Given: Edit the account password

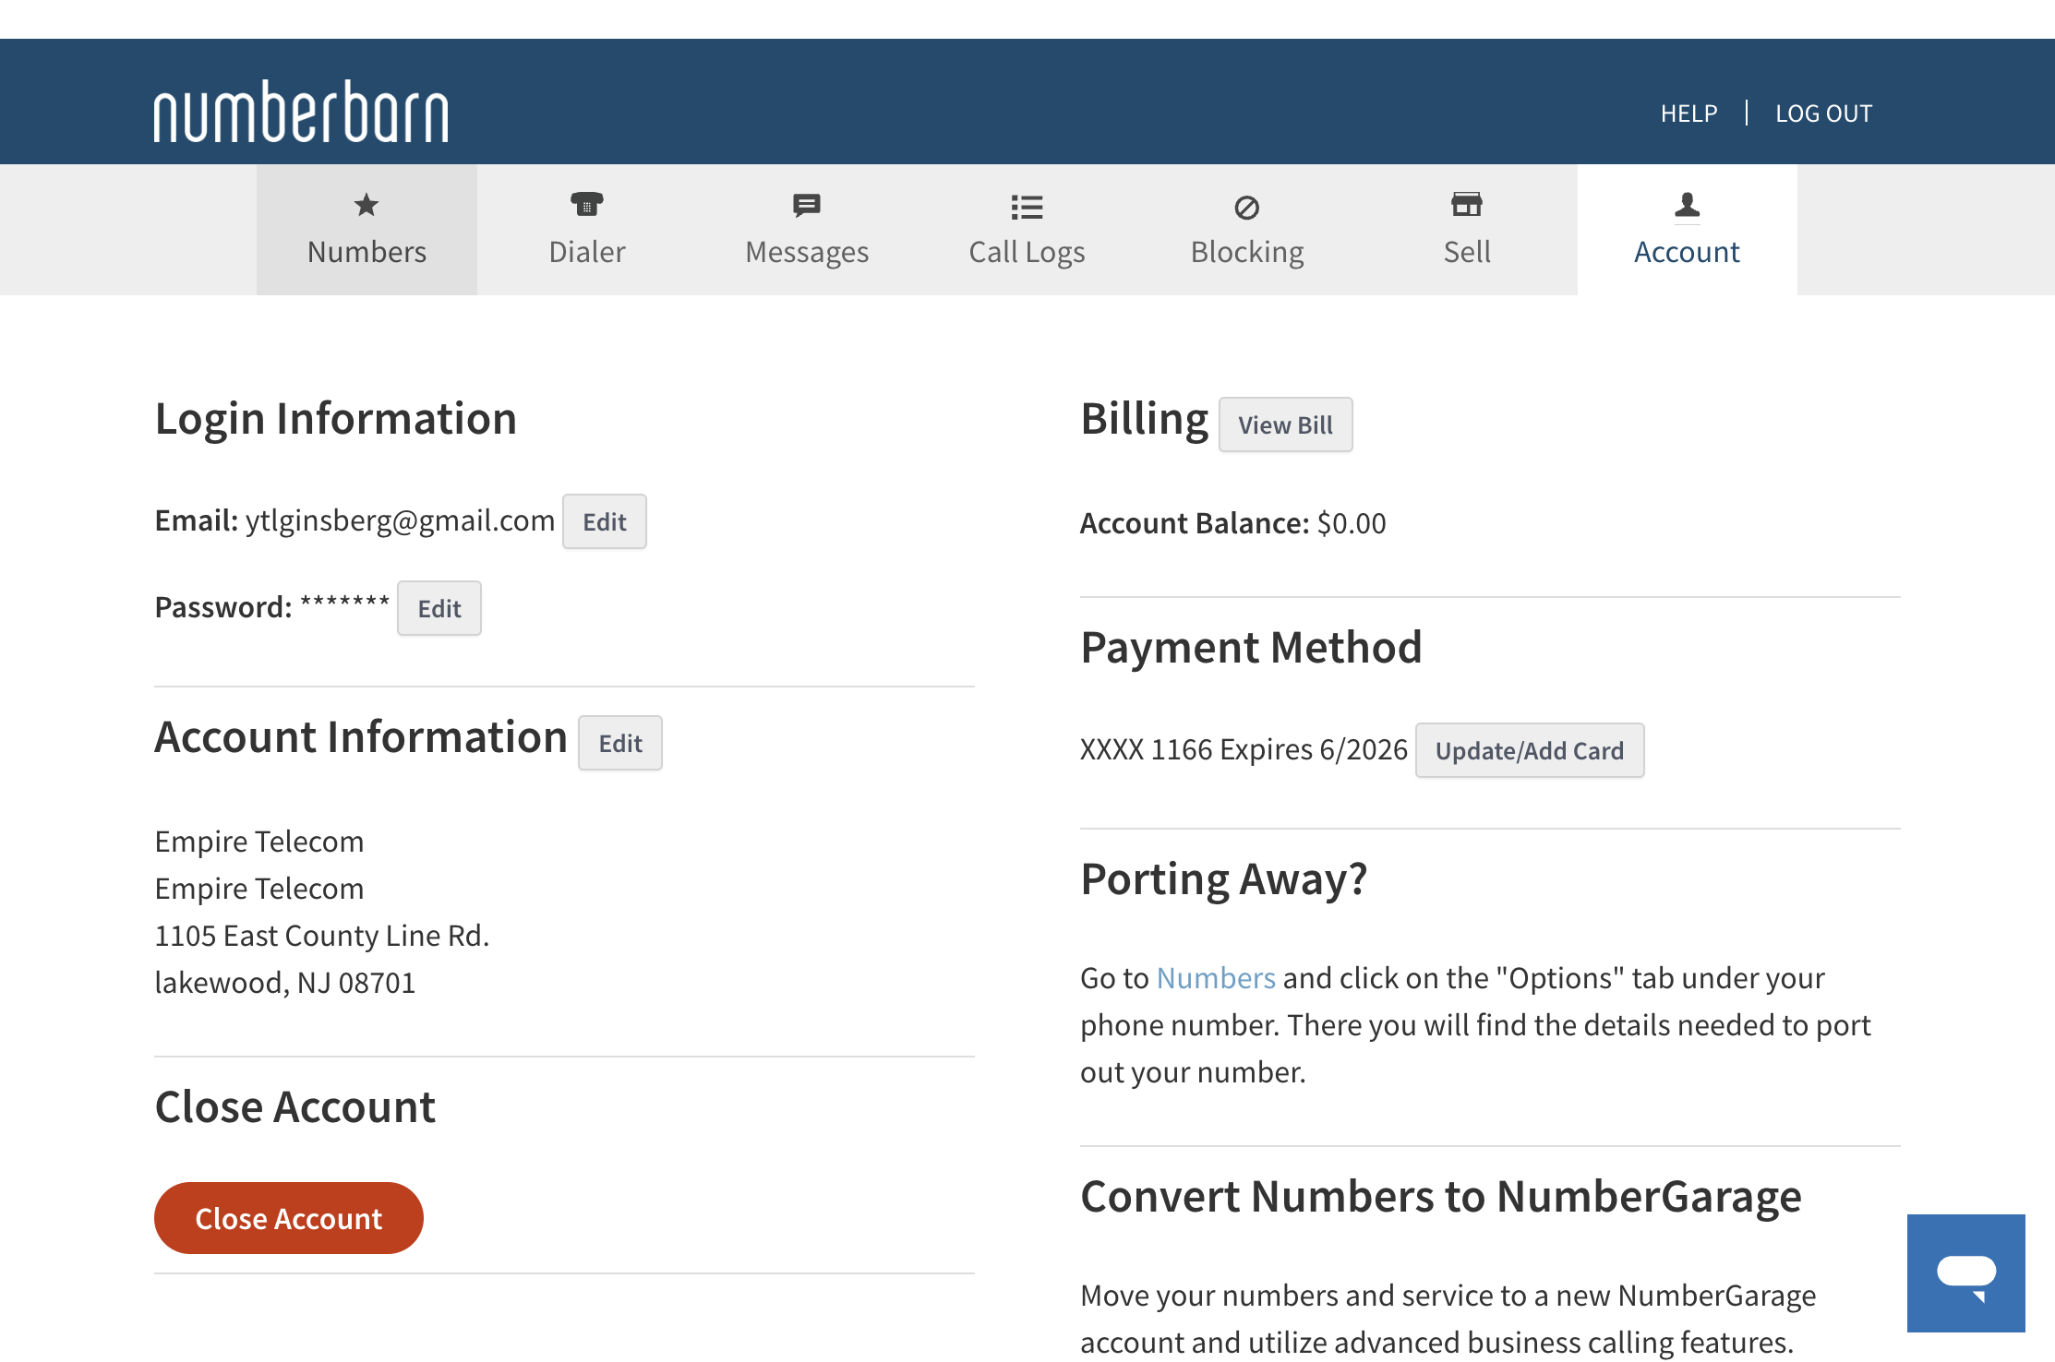Looking at the screenshot, I should (439, 608).
